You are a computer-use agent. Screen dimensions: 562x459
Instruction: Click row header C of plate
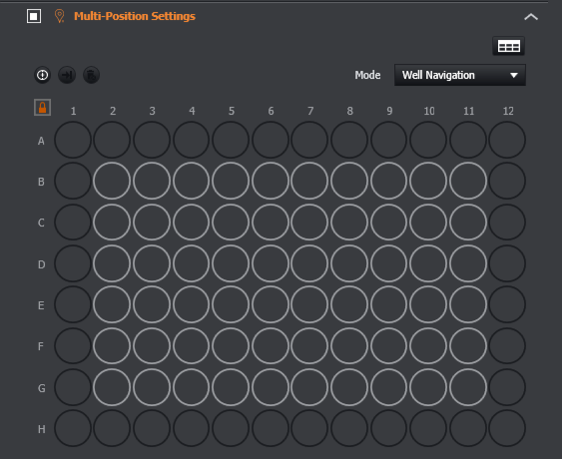click(41, 223)
